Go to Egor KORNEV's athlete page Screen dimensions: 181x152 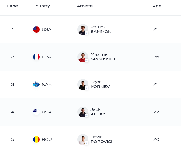click(x=100, y=84)
